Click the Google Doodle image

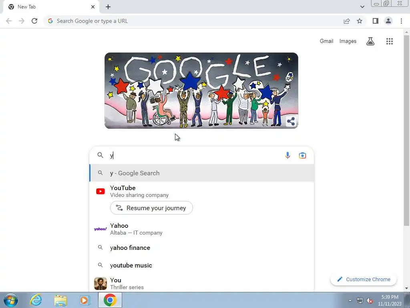click(201, 91)
